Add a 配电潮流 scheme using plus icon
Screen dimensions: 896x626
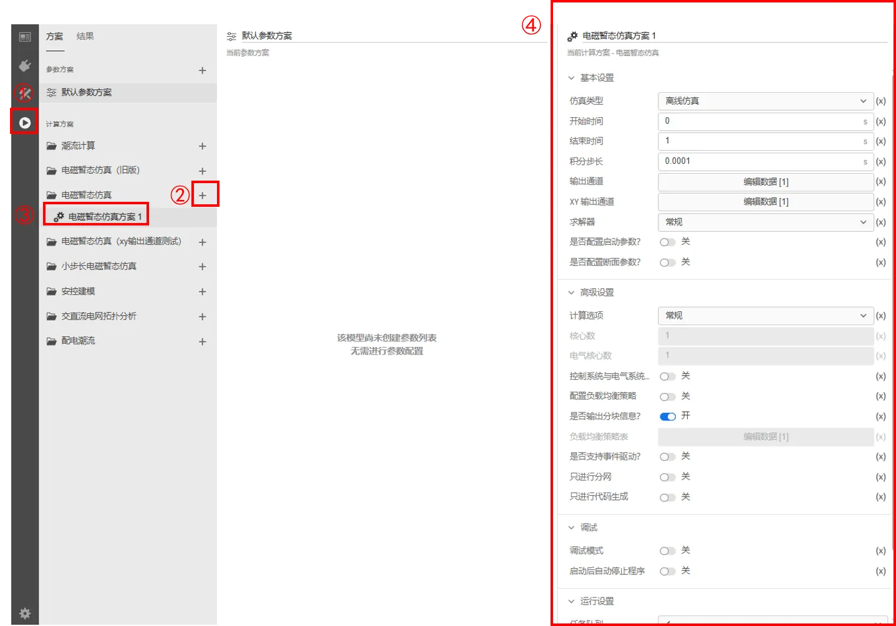[x=203, y=342]
